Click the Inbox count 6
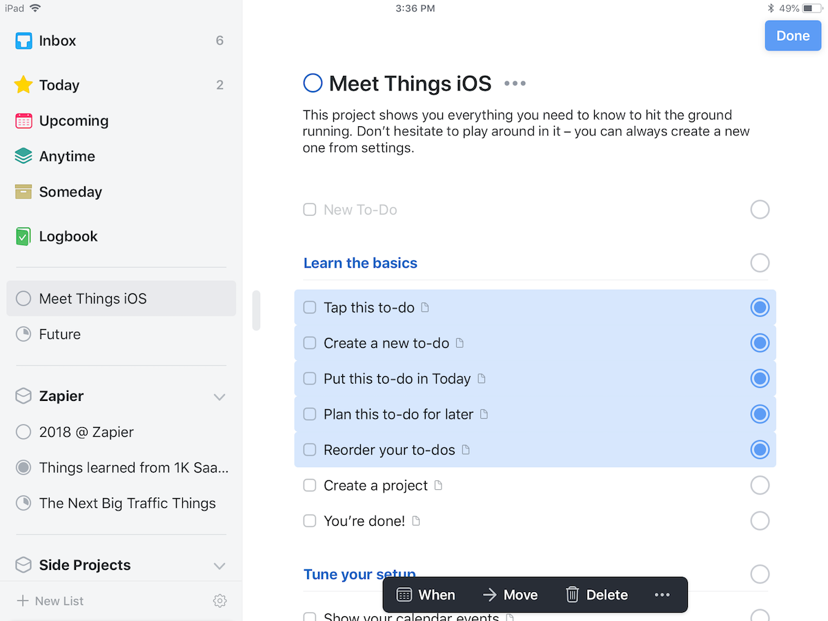This screenshot has height=621, width=828. point(219,41)
